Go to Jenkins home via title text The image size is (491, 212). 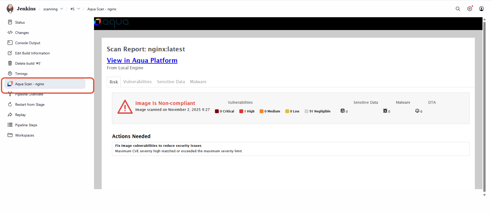point(26,8)
